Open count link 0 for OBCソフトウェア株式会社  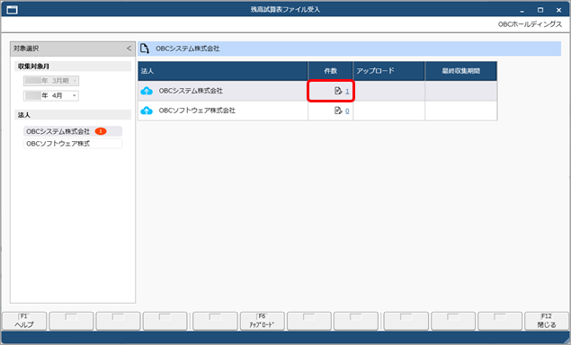pos(347,111)
